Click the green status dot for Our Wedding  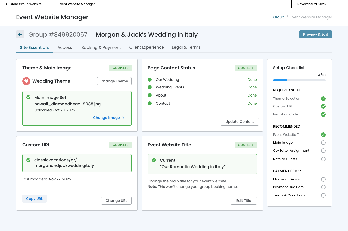[150, 80]
